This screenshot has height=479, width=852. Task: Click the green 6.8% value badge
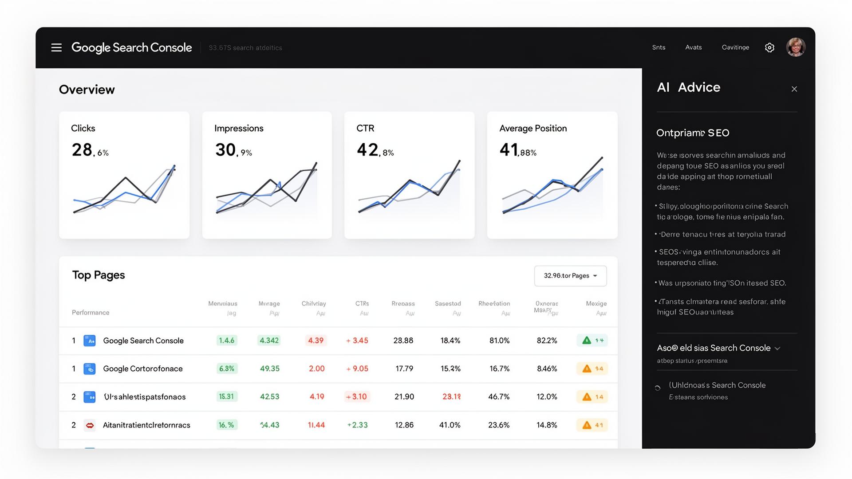coord(227,369)
